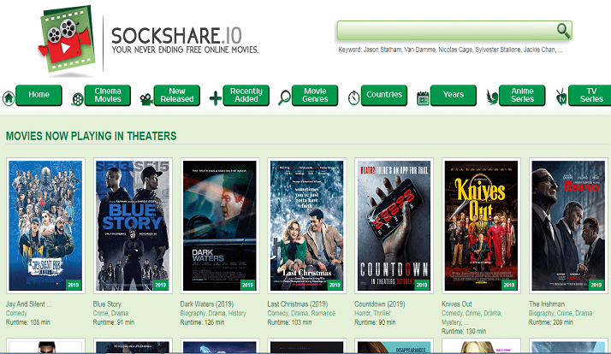Click the calendar icon beside Years
This screenshot has height=354, width=611.
click(x=423, y=98)
